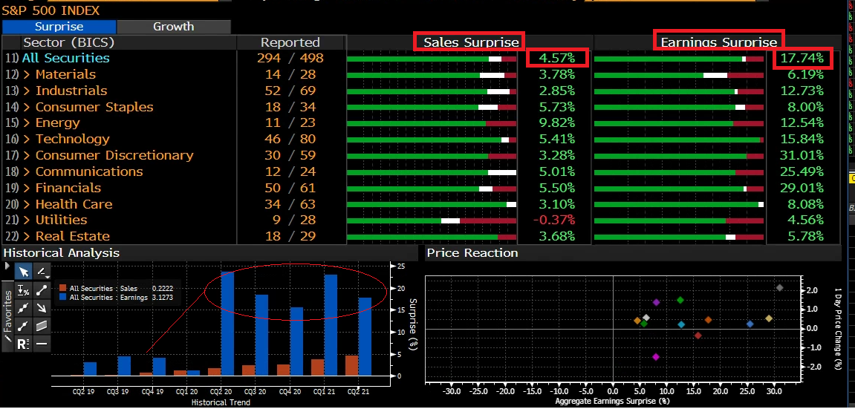Expand the Technology sector chevron

pos(27,139)
